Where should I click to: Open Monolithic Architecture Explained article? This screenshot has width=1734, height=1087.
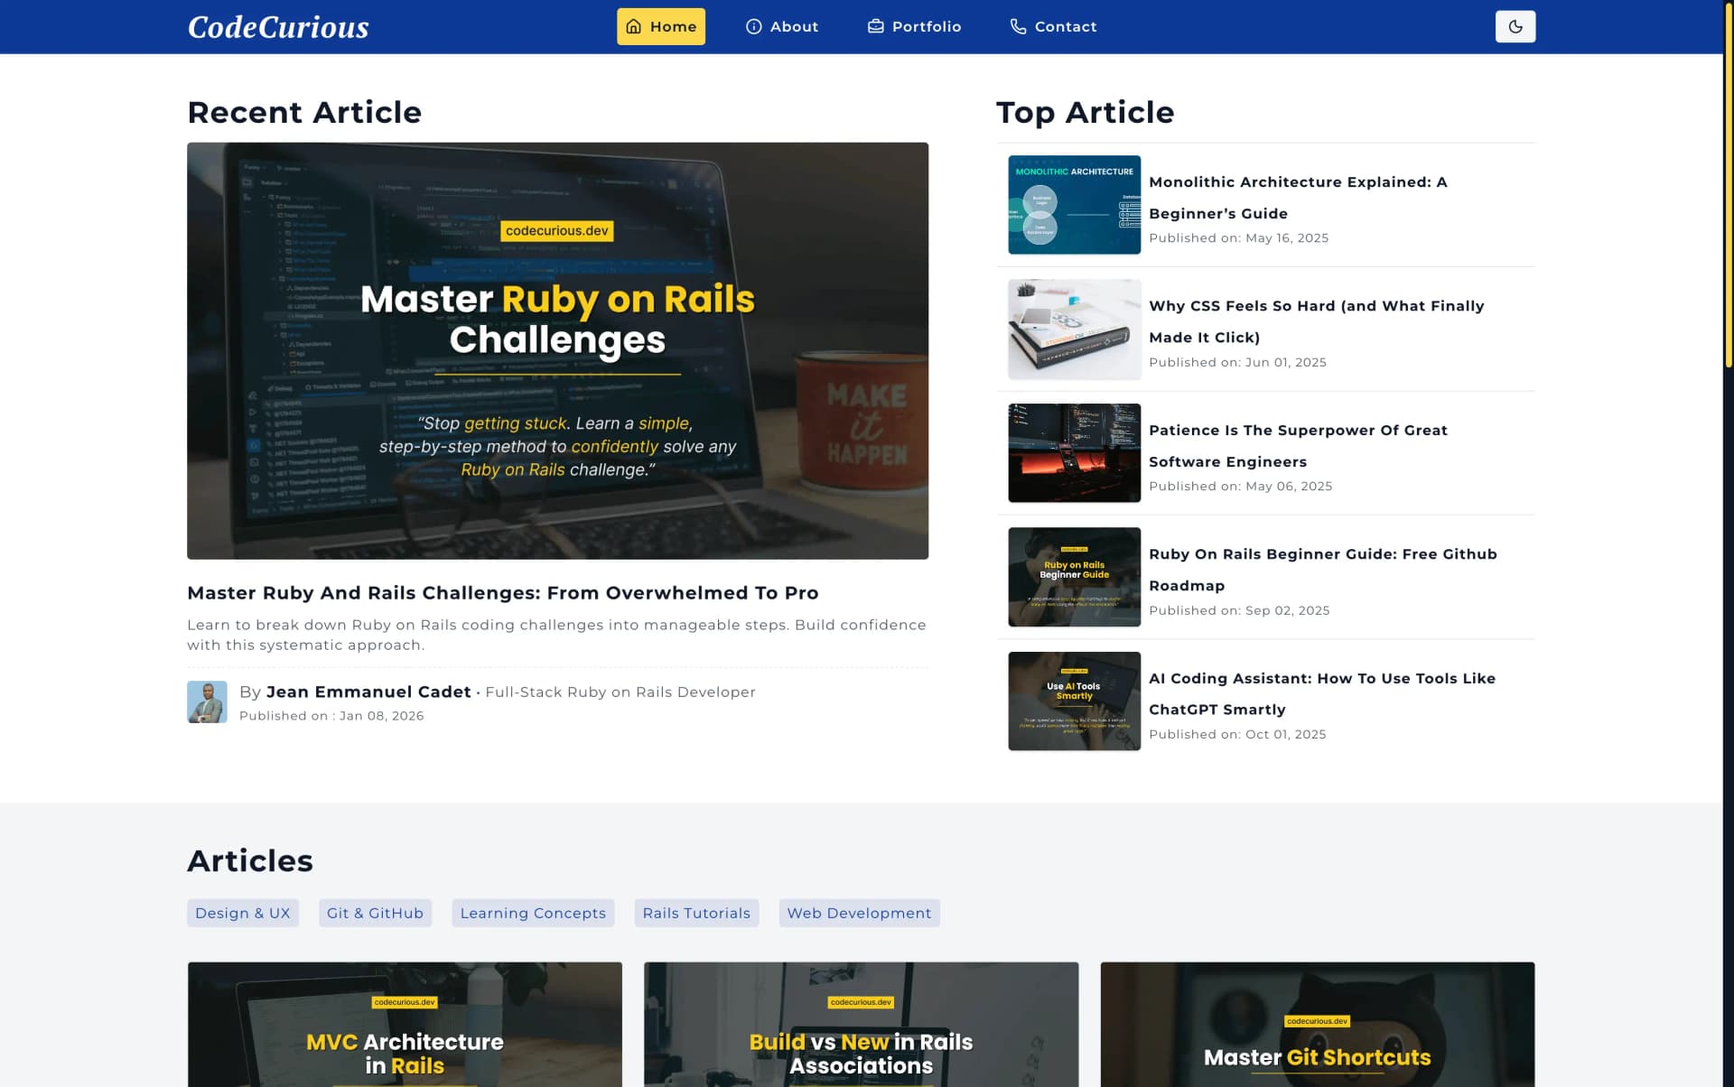pyautogui.click(x=1298, y=197)
